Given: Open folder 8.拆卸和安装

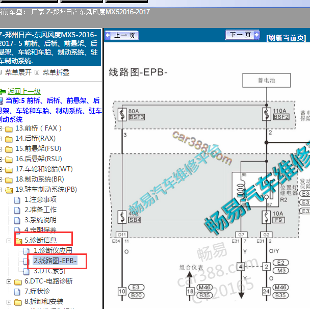Looking at the screenshot, I should click(44, 302).
